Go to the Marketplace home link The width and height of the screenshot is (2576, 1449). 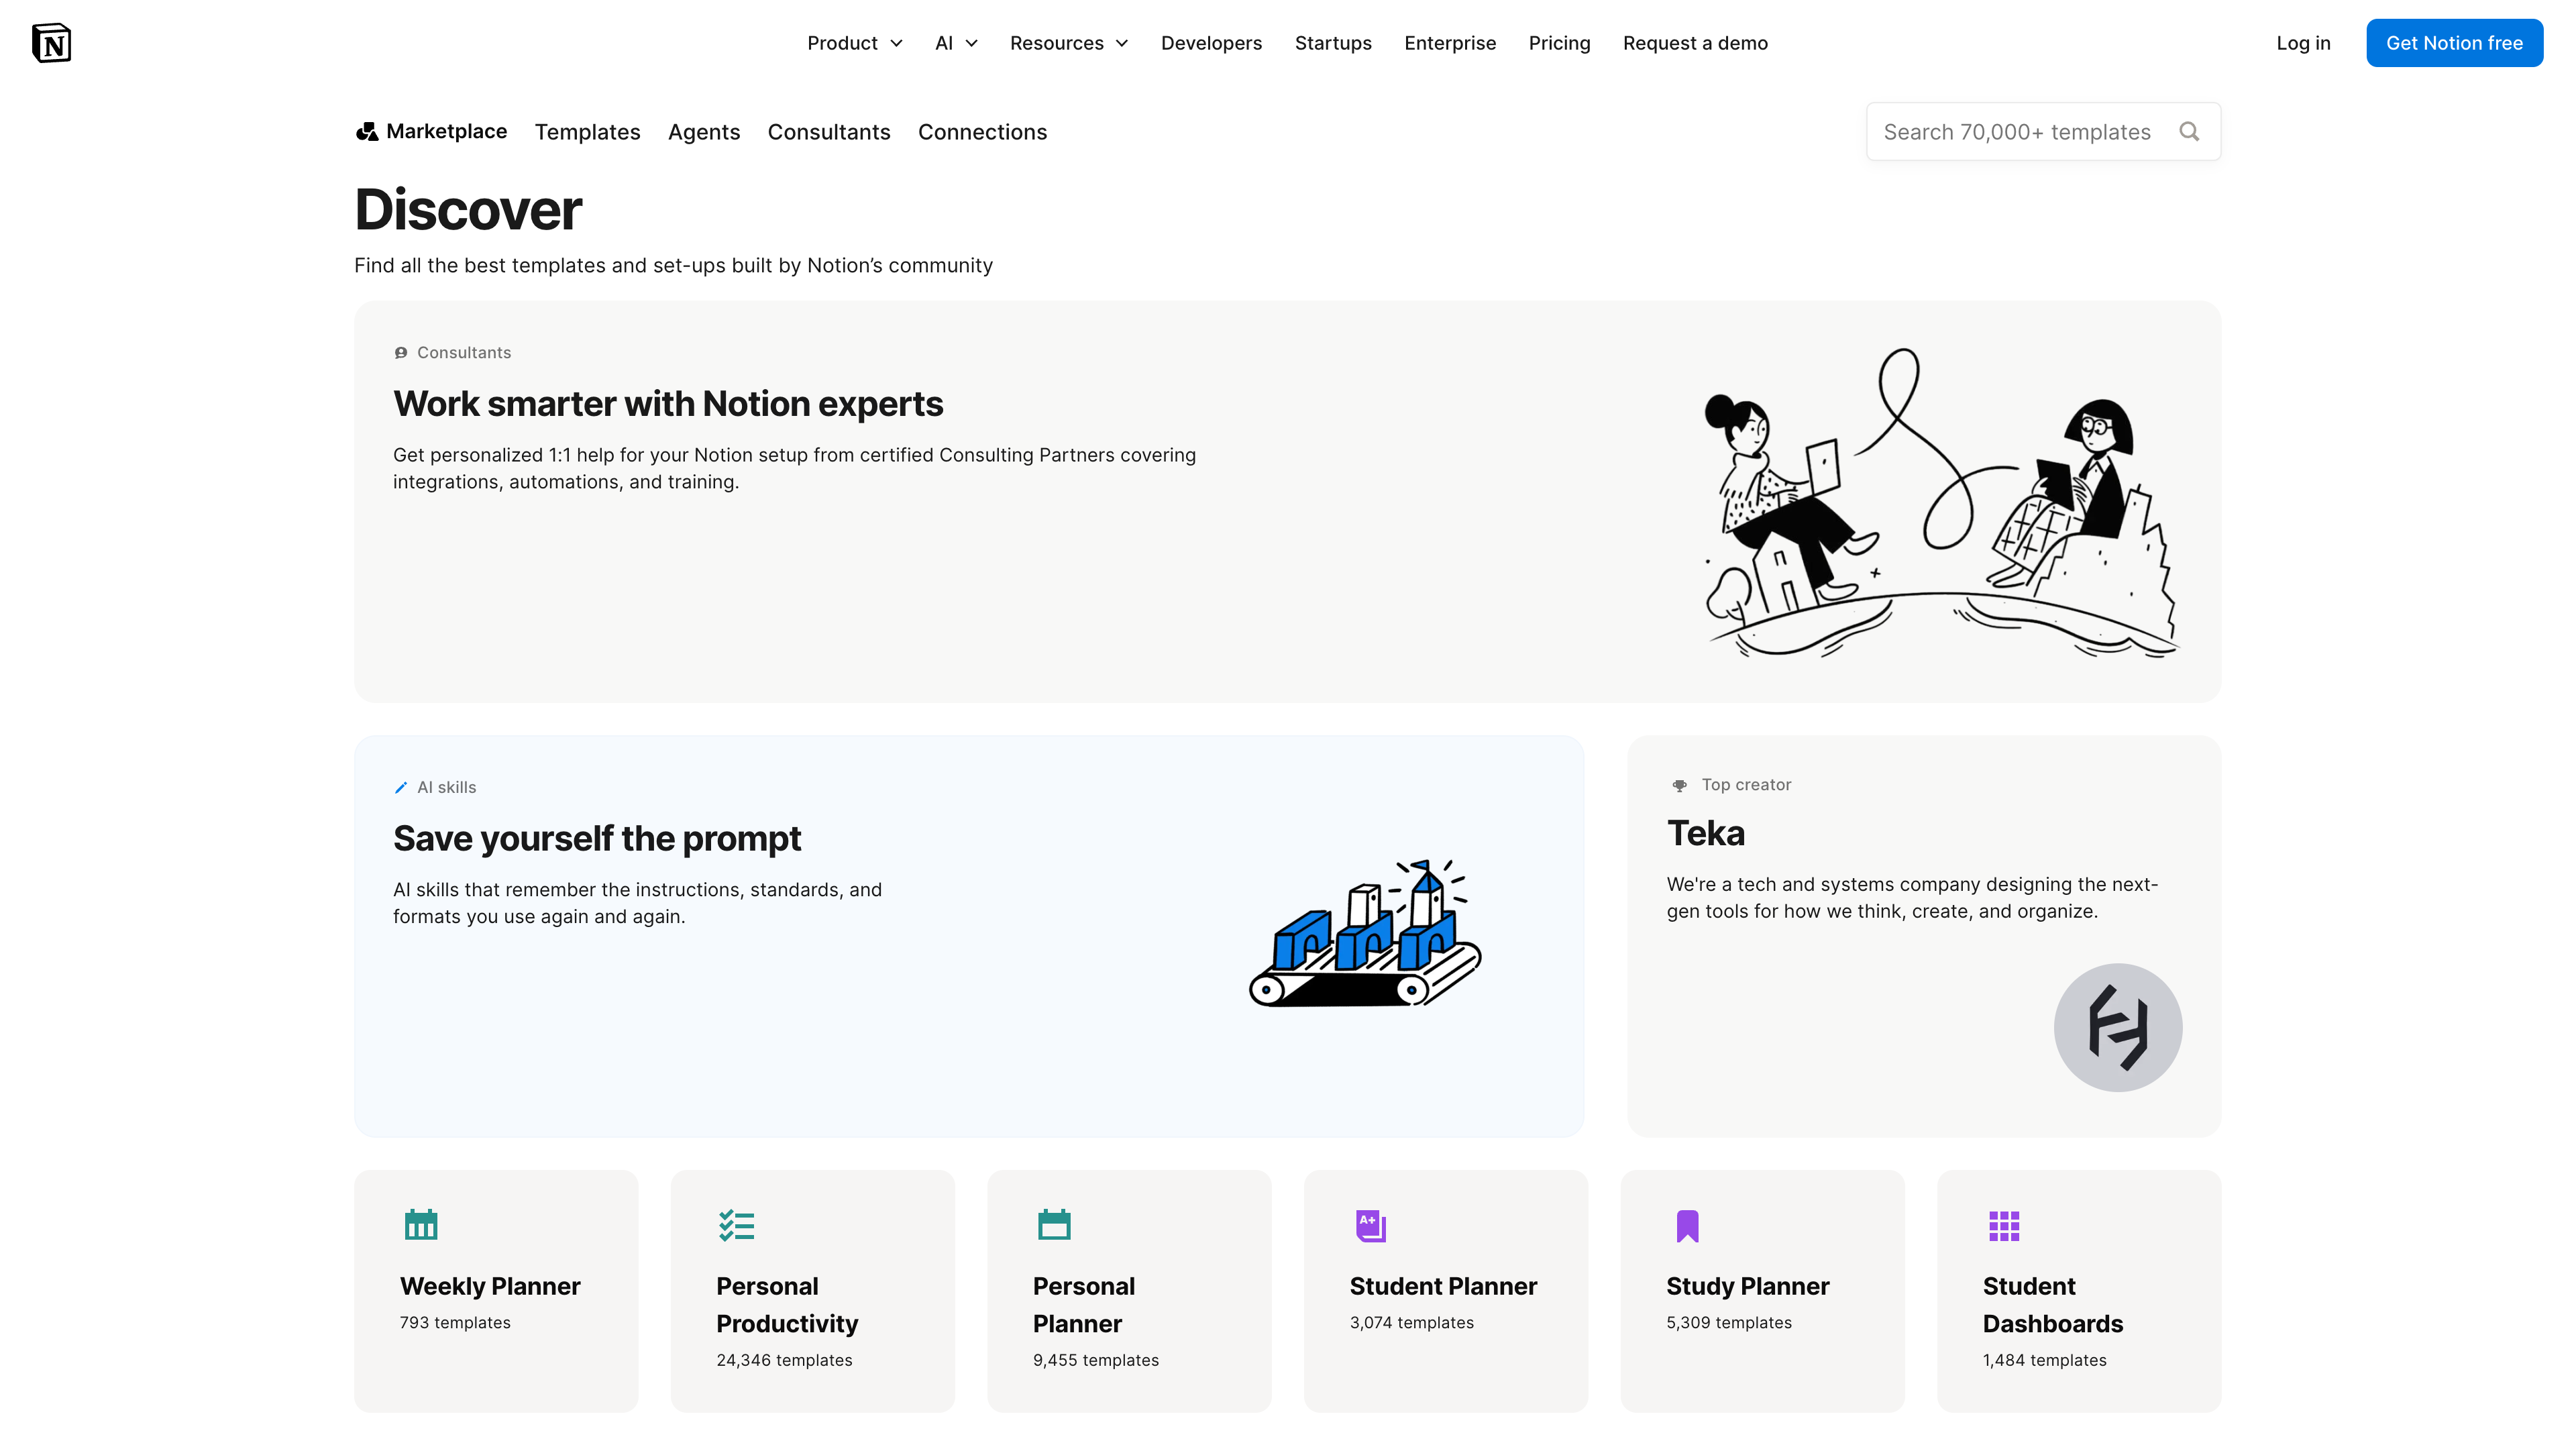point(431,131)
